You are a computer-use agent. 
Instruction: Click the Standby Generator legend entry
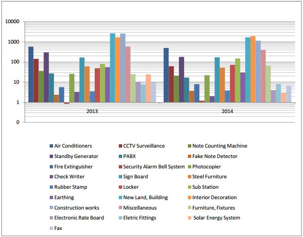click(x=76, y=156)
